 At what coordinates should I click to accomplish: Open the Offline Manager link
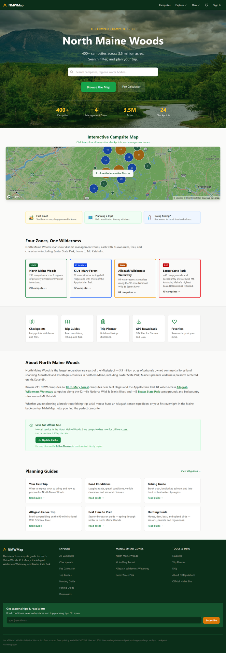tap(64, 446)
